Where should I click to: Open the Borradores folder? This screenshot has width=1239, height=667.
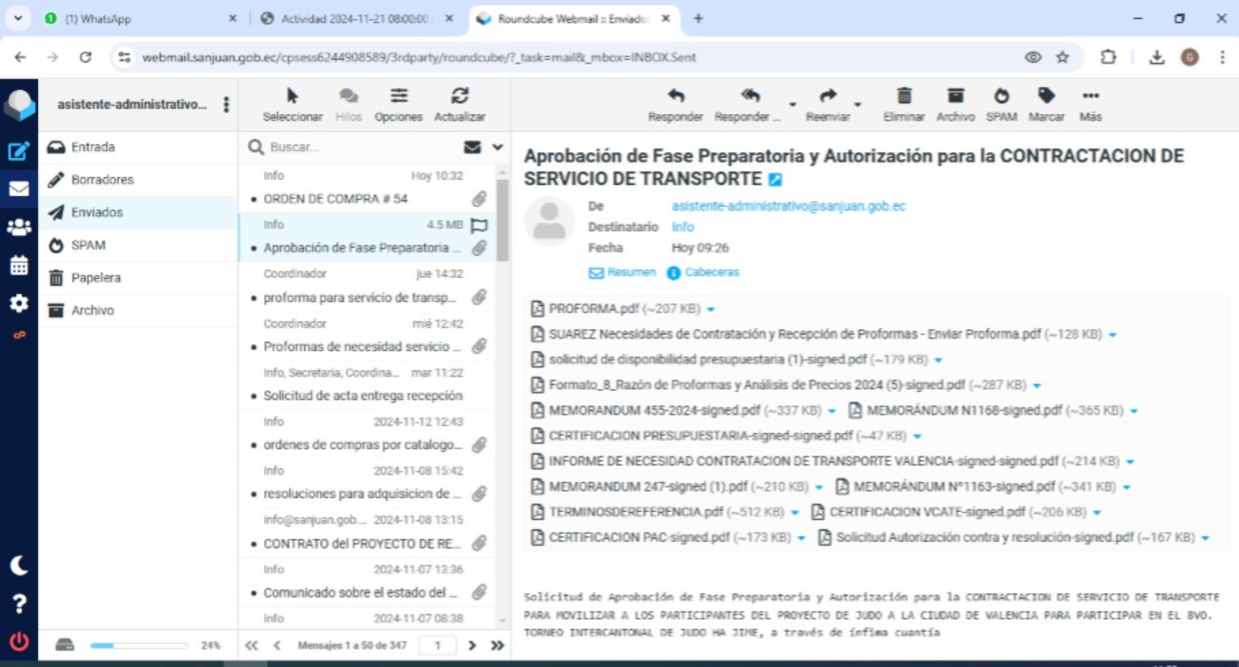[102, 180]
